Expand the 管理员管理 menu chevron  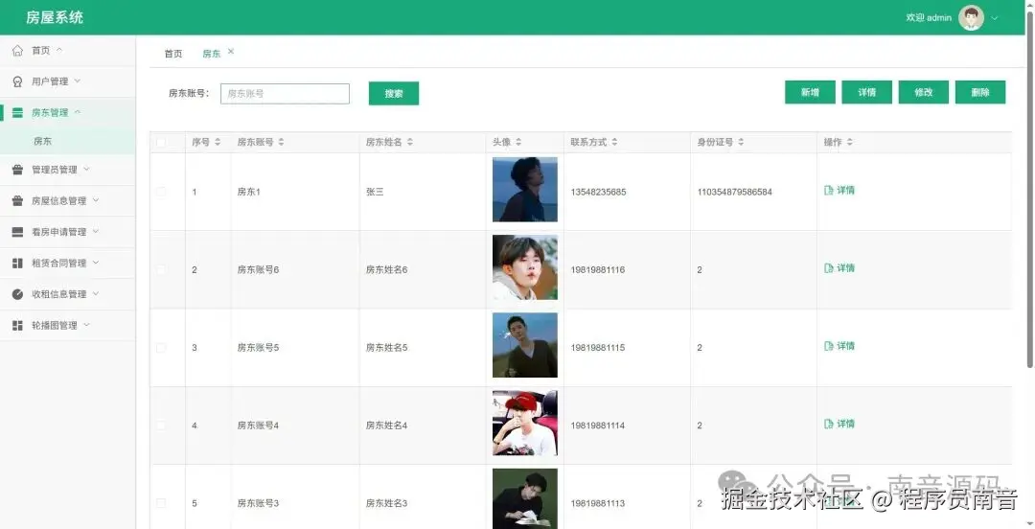[86, 169]
